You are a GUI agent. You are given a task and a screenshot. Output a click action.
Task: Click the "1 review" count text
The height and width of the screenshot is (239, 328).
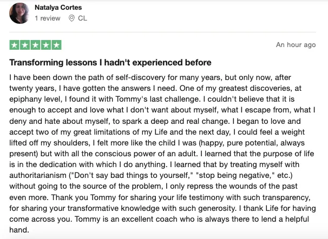[47, 18]
